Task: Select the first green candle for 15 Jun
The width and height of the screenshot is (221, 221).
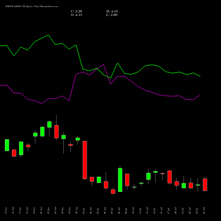Action: pyautogui.click(x=7, y=145)
